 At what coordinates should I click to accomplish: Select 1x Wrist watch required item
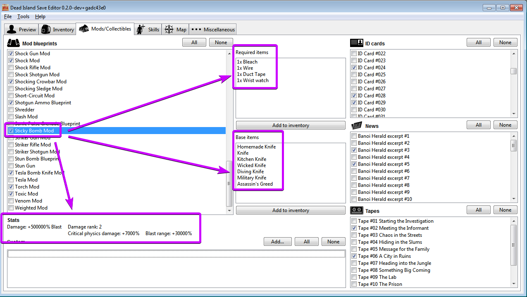click(253, 80)
